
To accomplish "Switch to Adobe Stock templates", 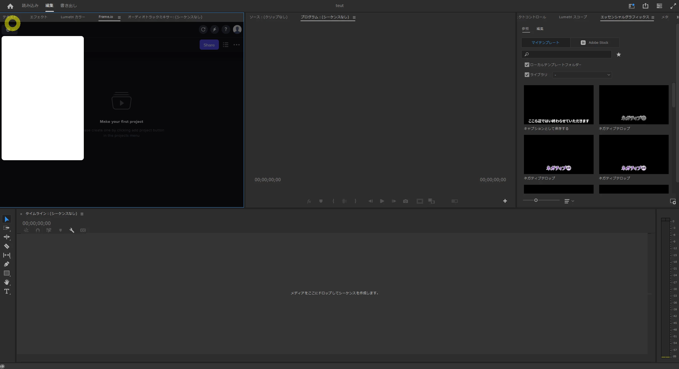I will tap(595, 43).
